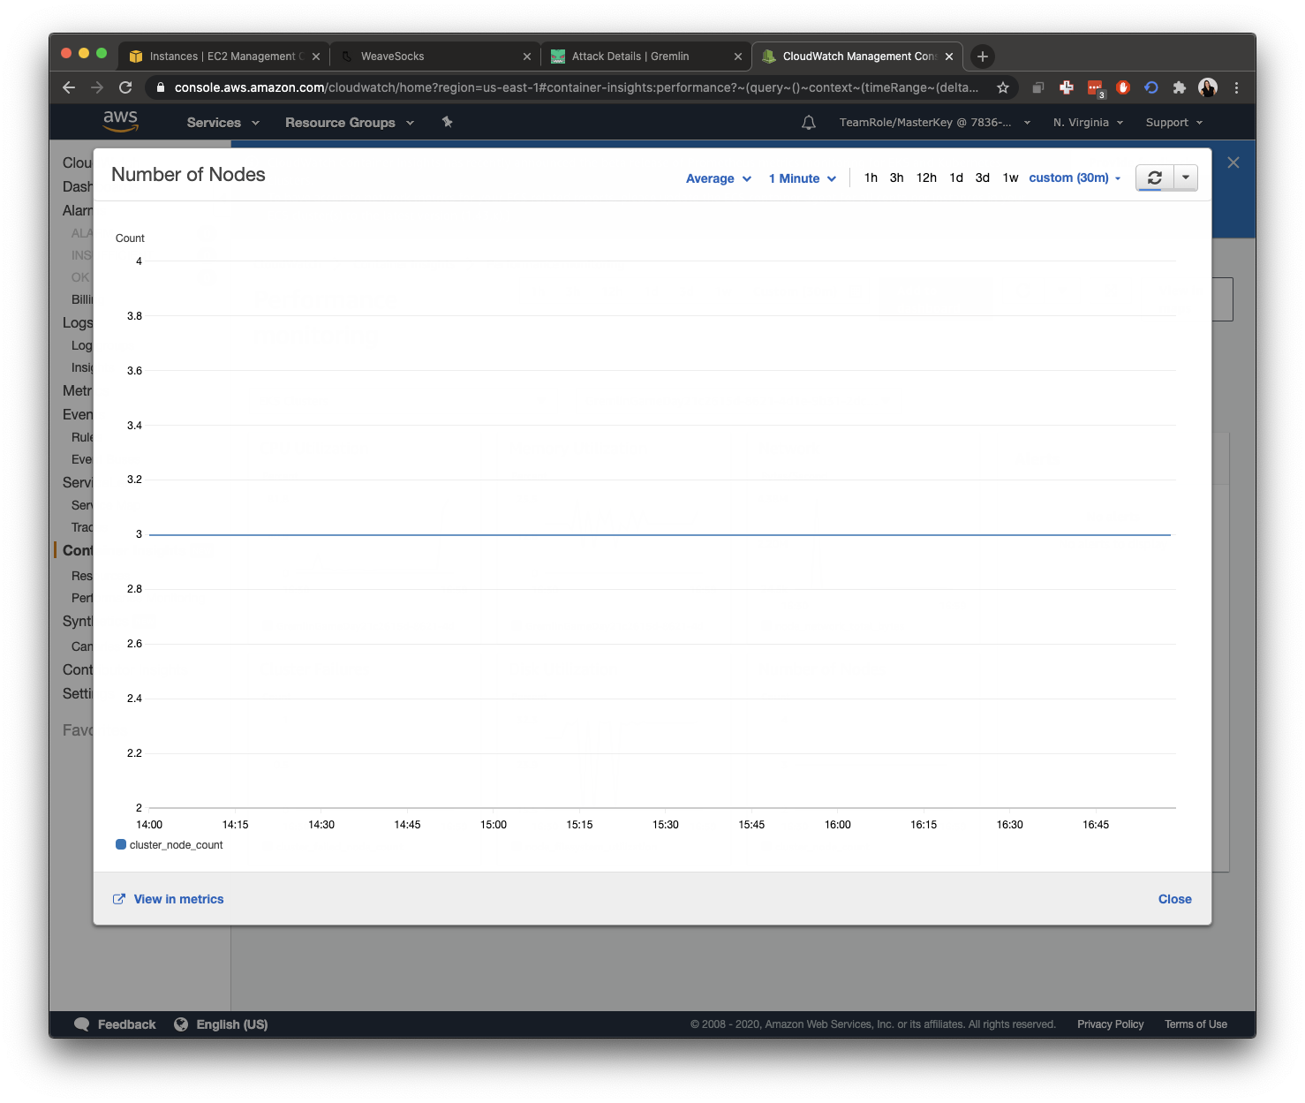1305x1103 pixels.
Task: Open the refresh options dropdown arrow
Action: point(1185,178)
